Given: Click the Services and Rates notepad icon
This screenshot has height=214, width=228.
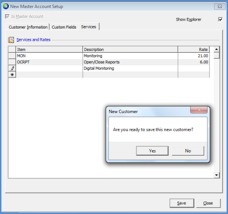Looking at the screenshot, I should (11, 40).
